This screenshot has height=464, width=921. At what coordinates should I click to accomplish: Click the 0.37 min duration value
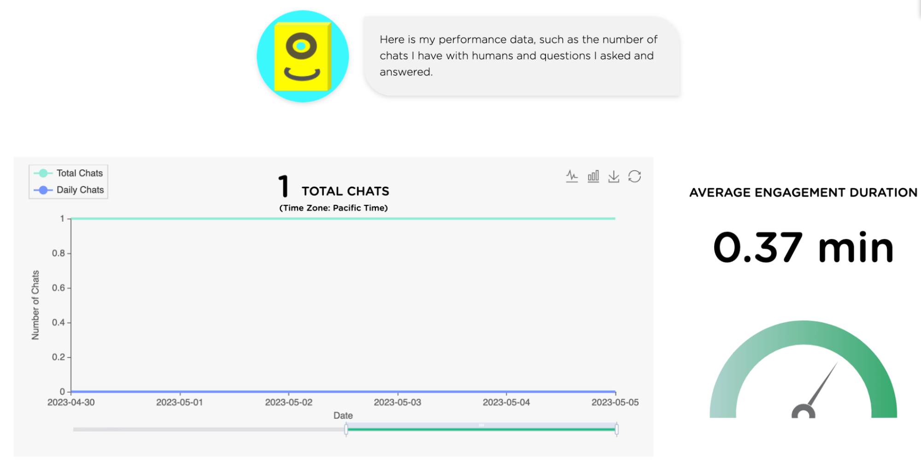(x=804, y=247)
